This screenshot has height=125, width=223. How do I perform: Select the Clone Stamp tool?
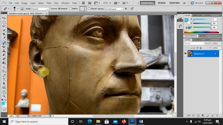[4, 51]
